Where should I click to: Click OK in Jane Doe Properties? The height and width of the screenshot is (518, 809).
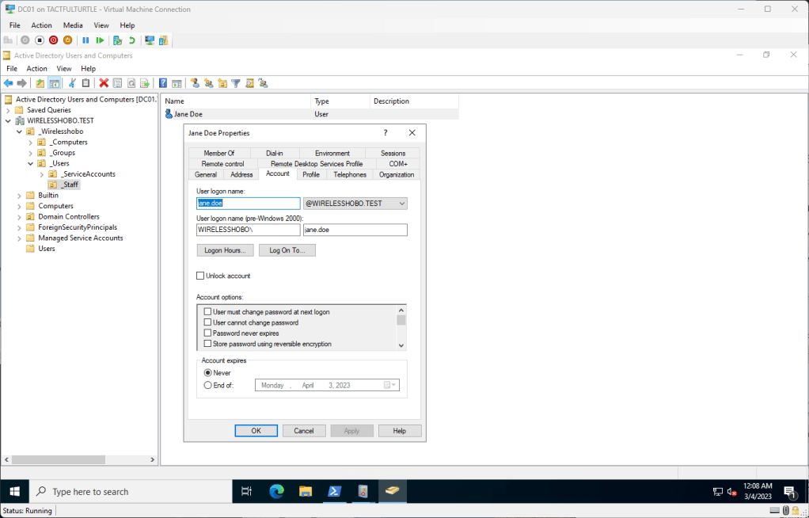pyautogui.click(x=256, y=431)
